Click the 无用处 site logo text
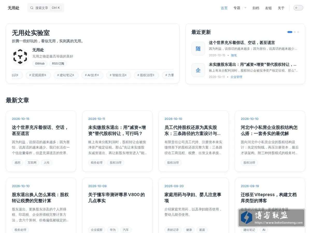The width and height of the screenshot is (311, 233). pyautogui.click(x=13, y=8)
